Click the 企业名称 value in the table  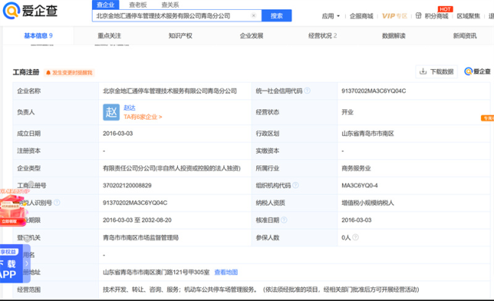(x=169, y=91)
